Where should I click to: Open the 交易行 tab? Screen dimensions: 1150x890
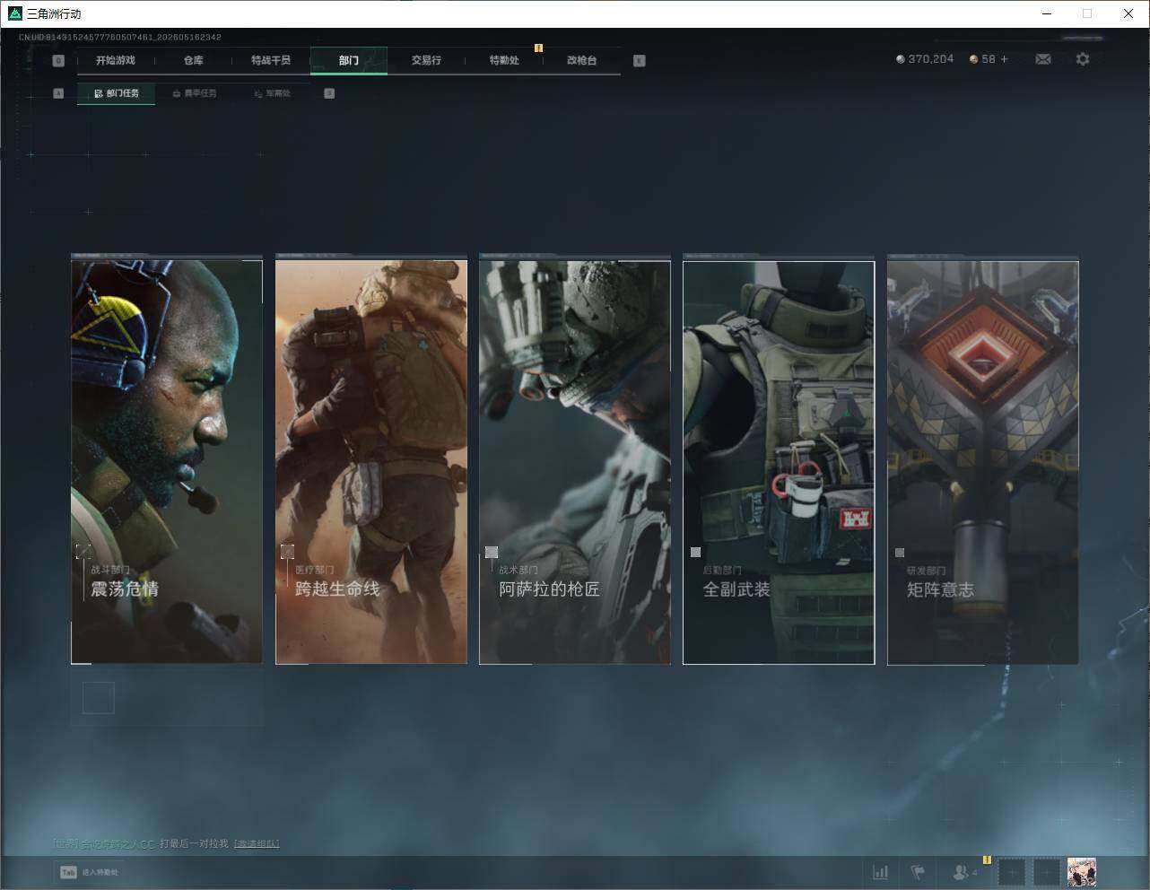tap(426, 60)
